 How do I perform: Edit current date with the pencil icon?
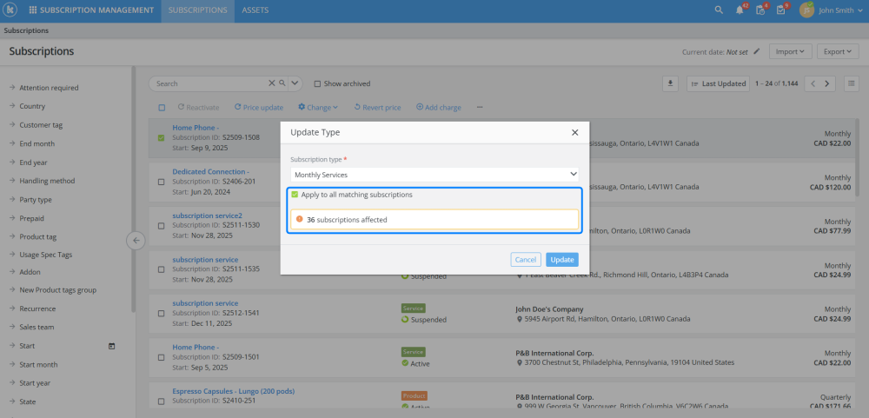757,51
